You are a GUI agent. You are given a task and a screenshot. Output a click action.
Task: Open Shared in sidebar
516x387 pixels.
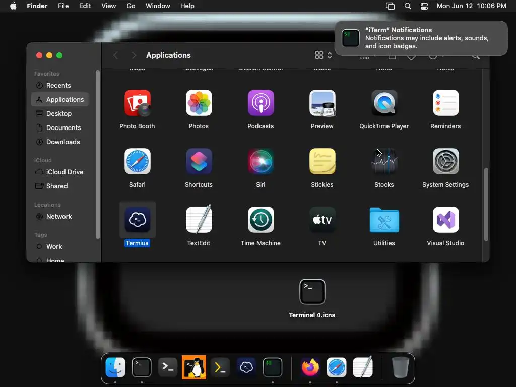60,186
